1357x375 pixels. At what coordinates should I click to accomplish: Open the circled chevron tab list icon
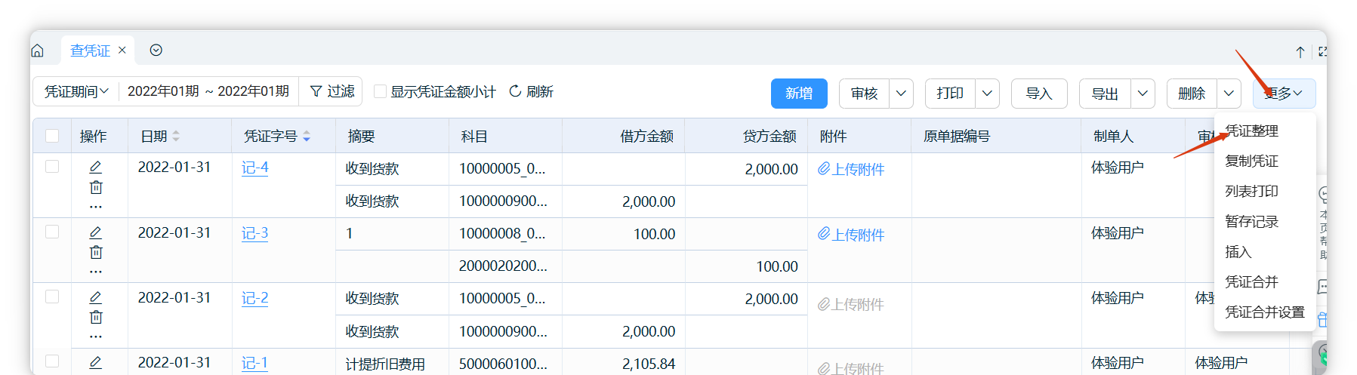(x=156, y=51)
